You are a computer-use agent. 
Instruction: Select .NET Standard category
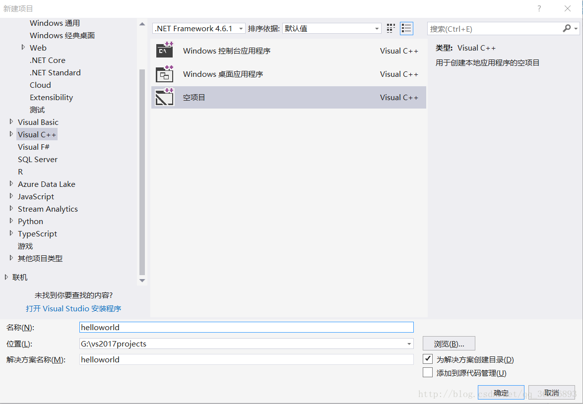(x=55, y=72)
